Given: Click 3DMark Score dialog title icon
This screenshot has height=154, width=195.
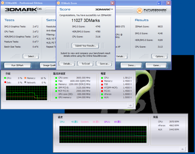Looking at the screenshot, I should click(58, 3).
